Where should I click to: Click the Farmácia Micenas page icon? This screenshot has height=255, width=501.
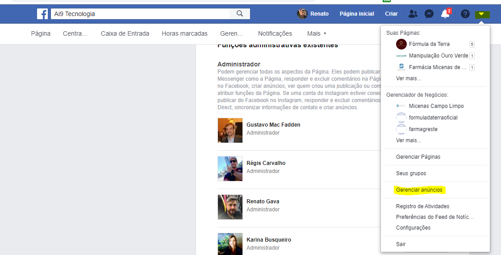(401, 67)
